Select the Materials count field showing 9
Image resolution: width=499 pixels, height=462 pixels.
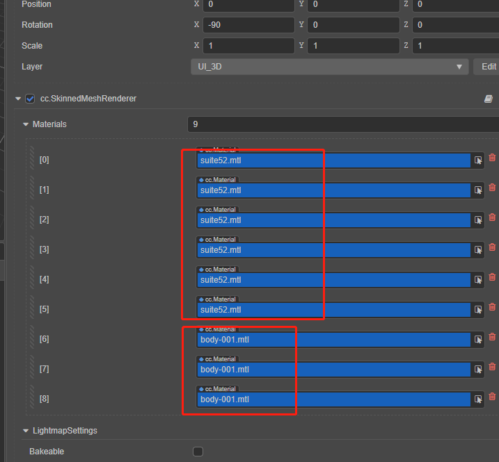pyautogui.click(x=343, y=124)
